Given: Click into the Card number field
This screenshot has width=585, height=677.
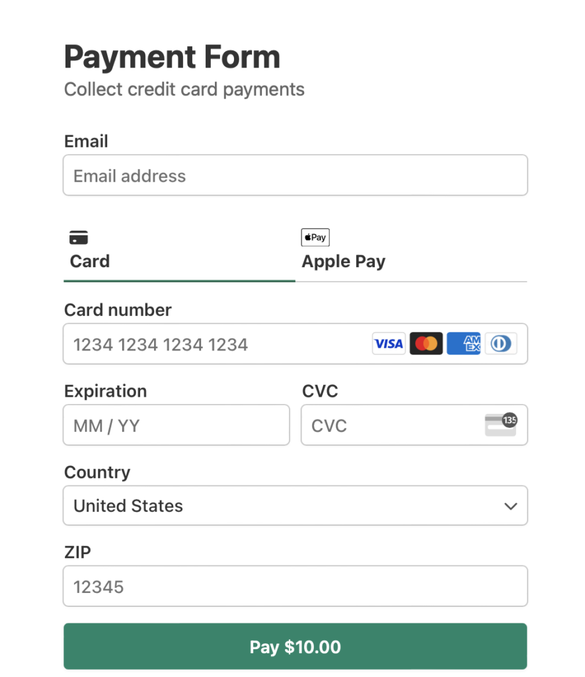Looking at the screenshot, I should (x=218, y=344).
